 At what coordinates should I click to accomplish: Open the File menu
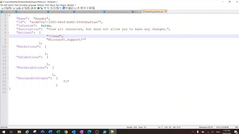(x=1, y=5)
